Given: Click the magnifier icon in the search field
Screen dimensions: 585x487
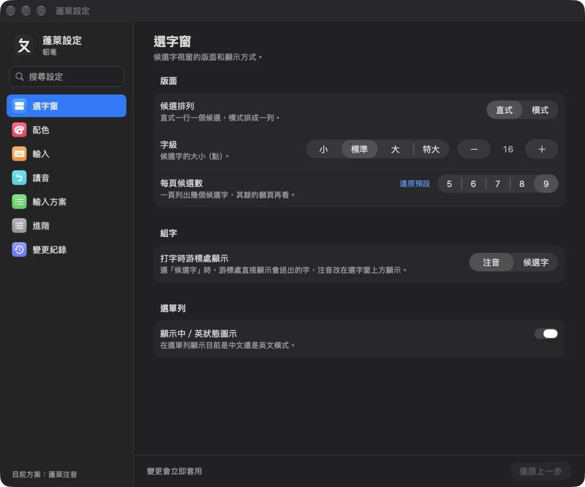Looking at the screenshot, I should pos(19,77).
